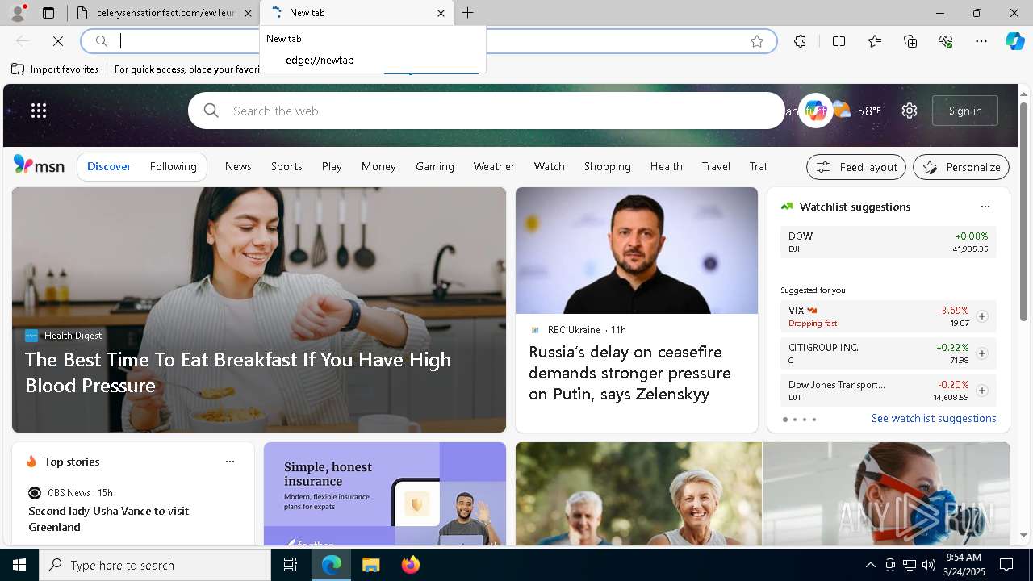Click the MSN logo
This screenshot has width=1033, height=581.
click(x=39, y=165)
